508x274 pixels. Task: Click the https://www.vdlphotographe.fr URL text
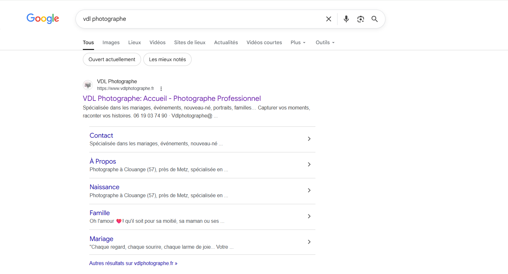pyautogui.click(x=125, y=89)
